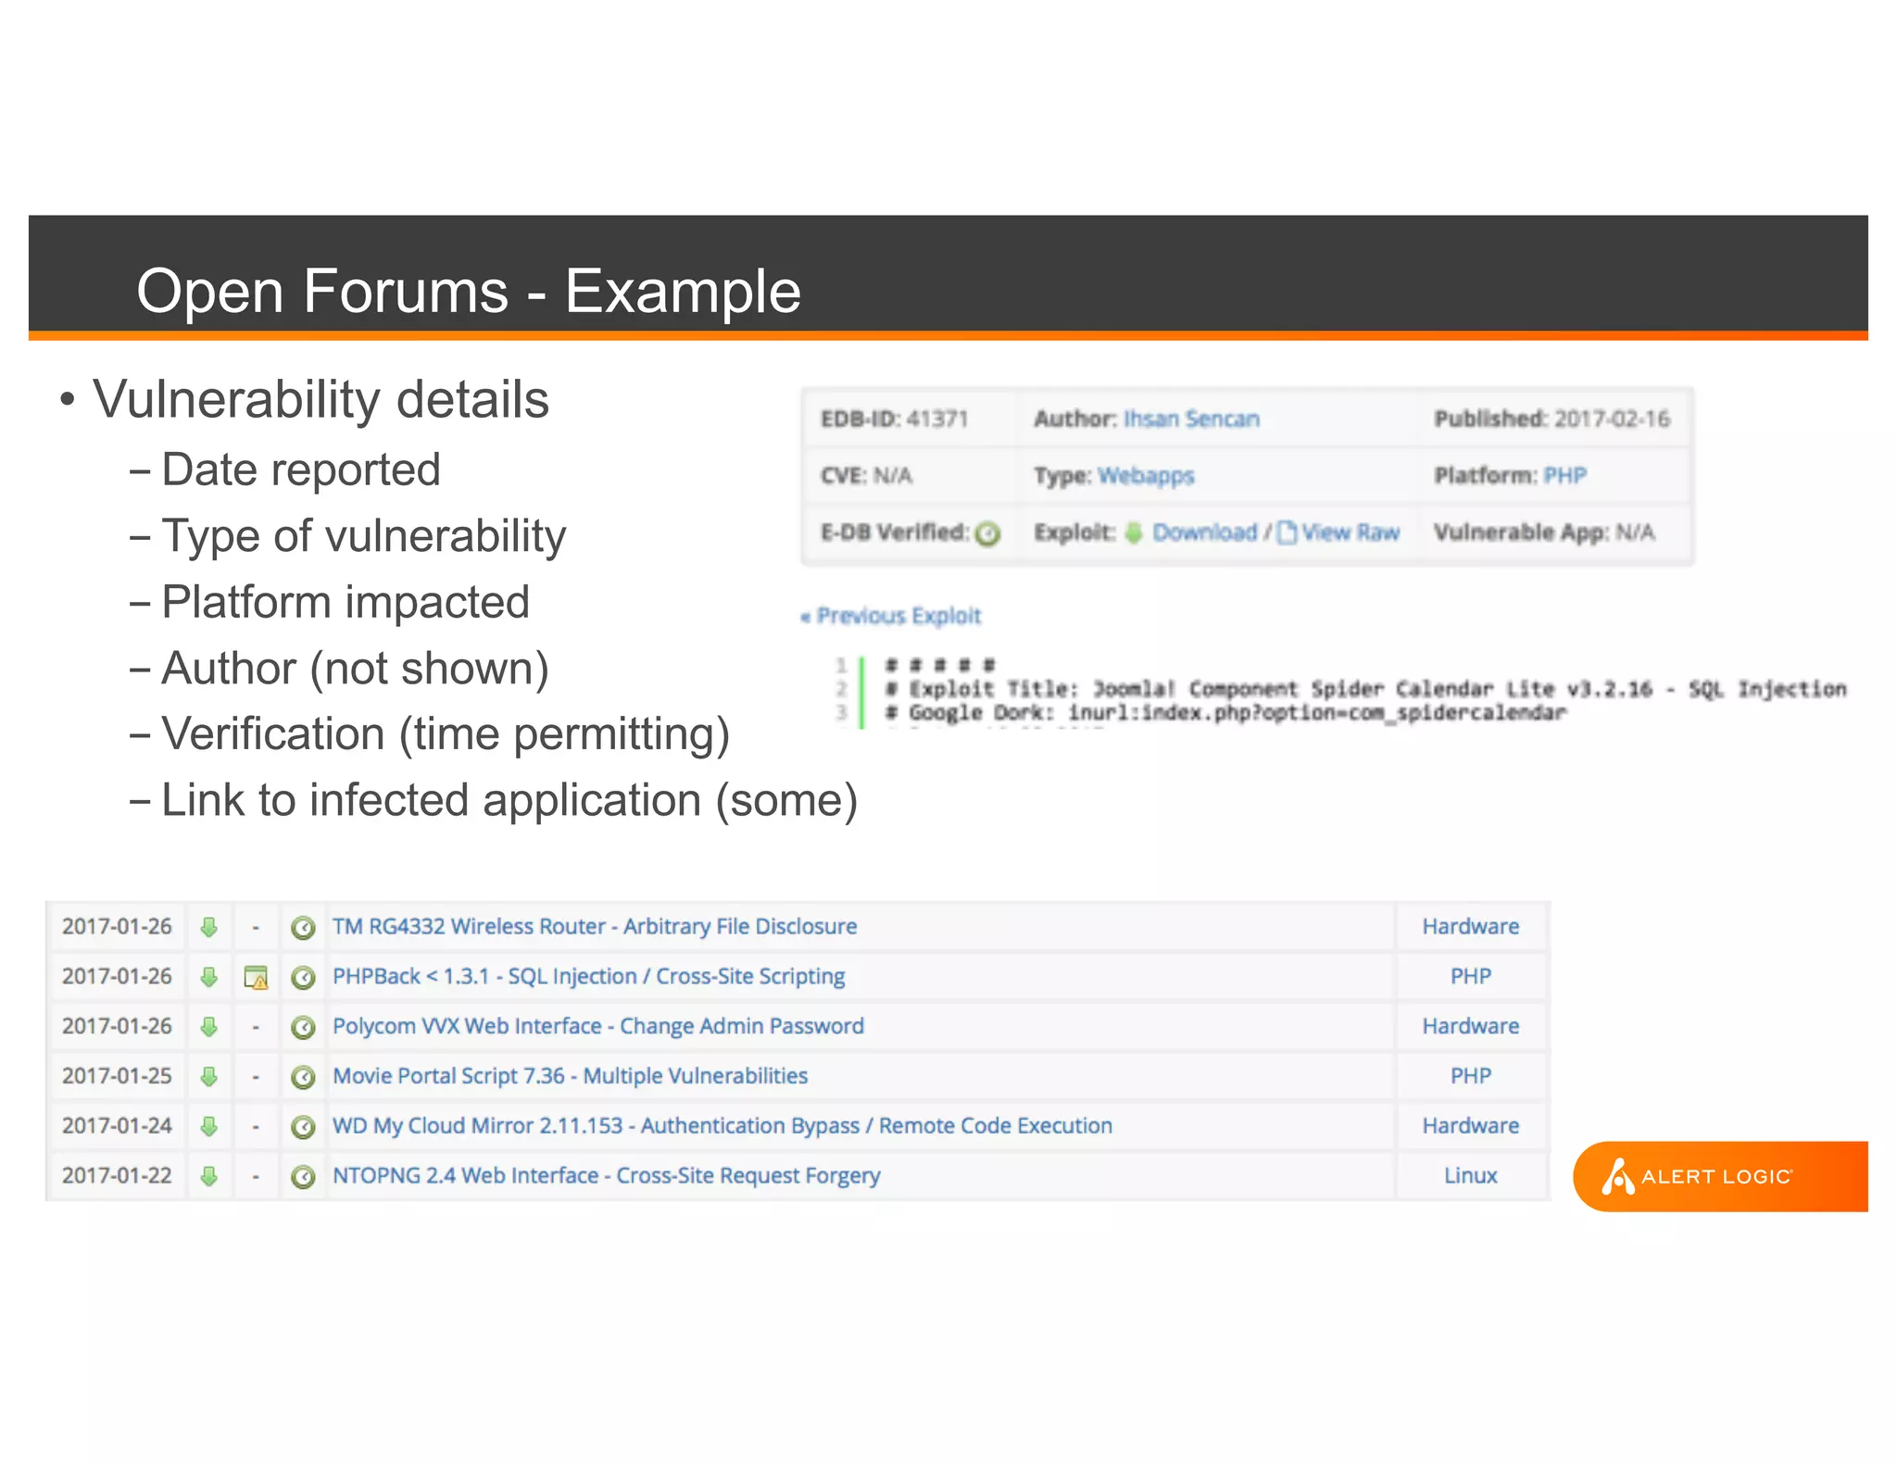Click the Platform impacted bullet
Viewport: 1897px width, 1465px height.
point(345,603)
